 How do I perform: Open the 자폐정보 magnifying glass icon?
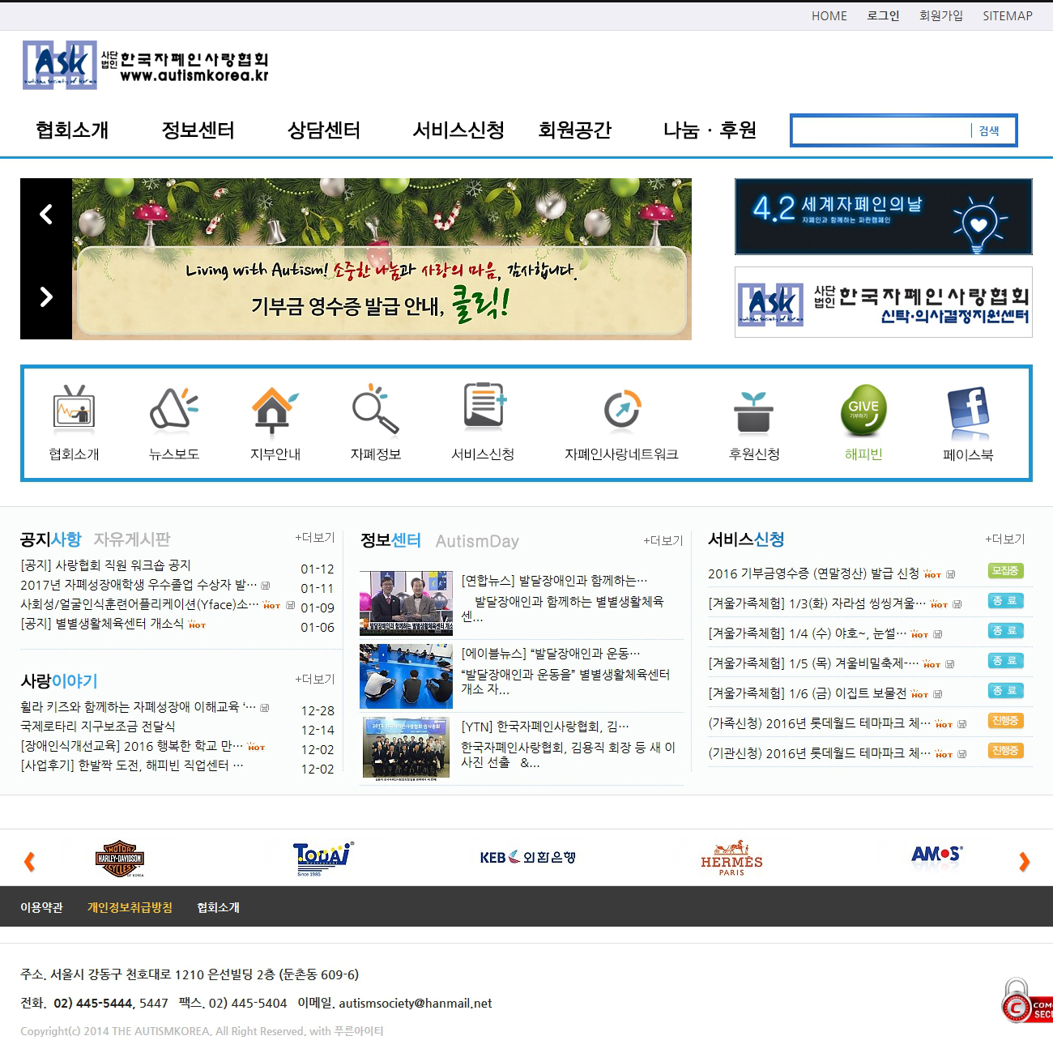pyautogui.click(x=375, y=407)
